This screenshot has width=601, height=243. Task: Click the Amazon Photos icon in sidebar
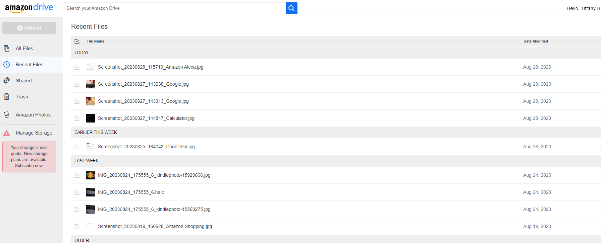tap(7, 115)
